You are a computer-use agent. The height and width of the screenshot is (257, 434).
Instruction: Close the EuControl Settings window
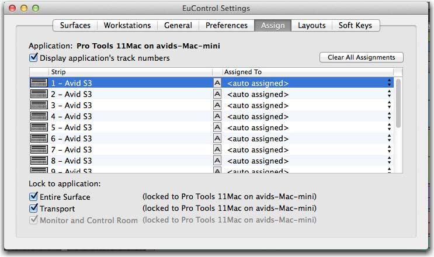[12, 8]
